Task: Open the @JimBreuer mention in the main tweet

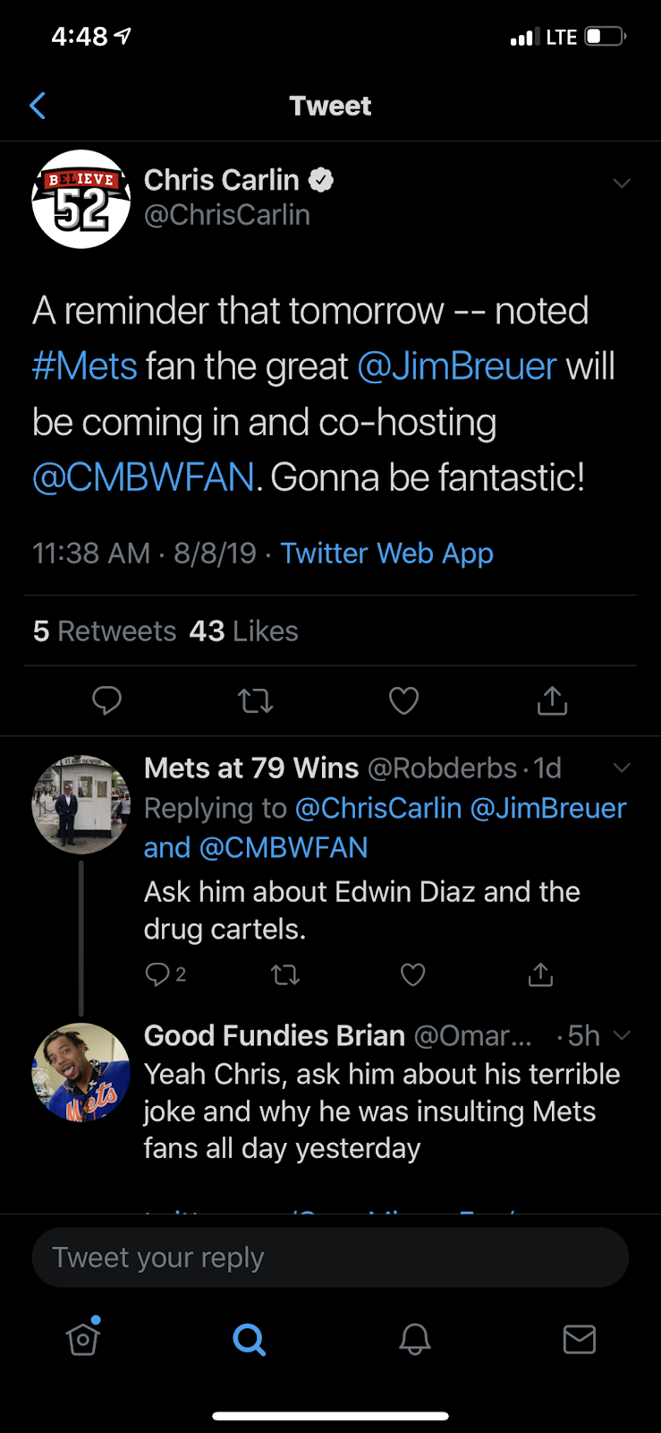Action: (x=457, y=366)
